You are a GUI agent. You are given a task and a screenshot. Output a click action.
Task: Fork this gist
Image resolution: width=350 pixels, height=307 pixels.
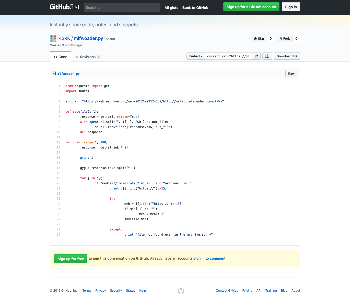(285, 39)
